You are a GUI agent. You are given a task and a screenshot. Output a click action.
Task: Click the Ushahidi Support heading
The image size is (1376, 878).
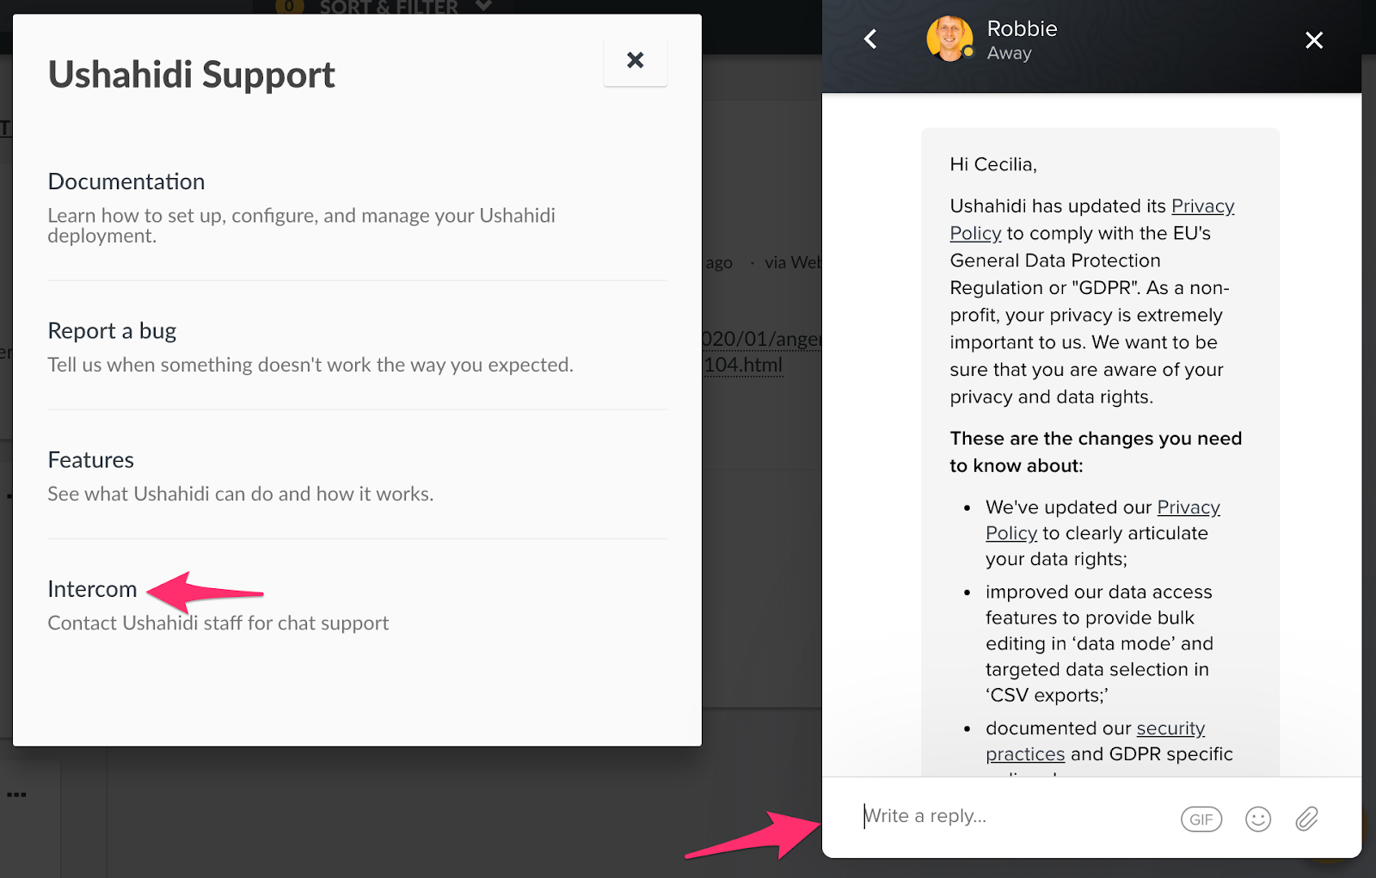(x=191, y=75)
